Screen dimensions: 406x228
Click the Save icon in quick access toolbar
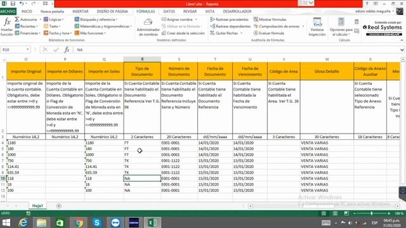(x=13, y=4)
